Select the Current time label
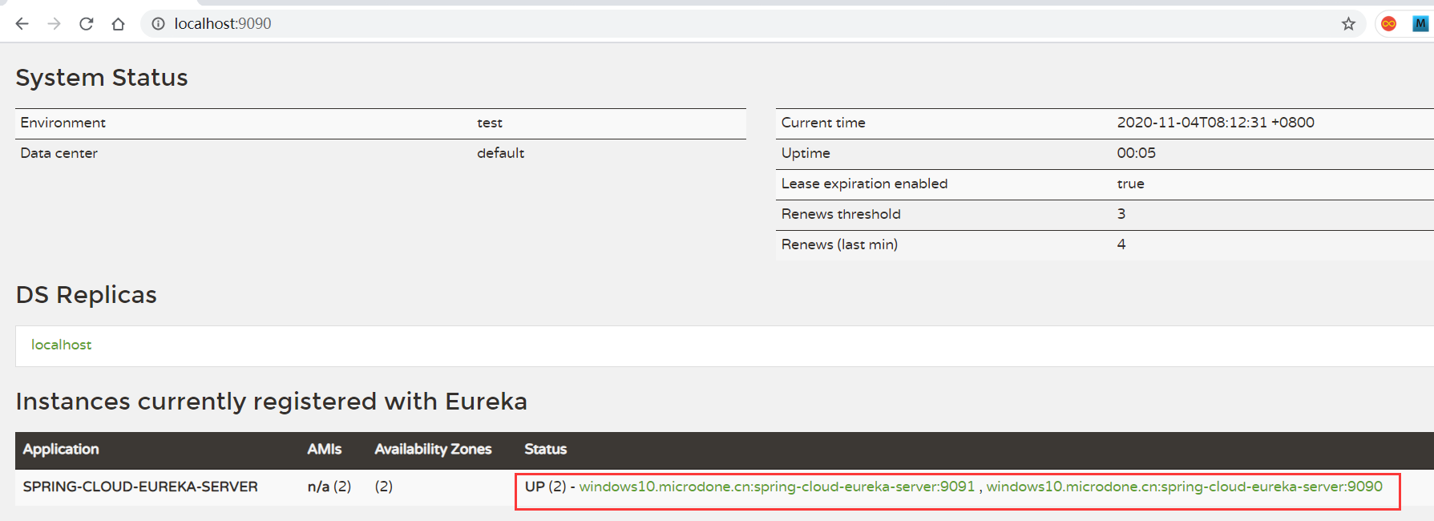Screen dimensions: 1434x521 pos(823,123)
